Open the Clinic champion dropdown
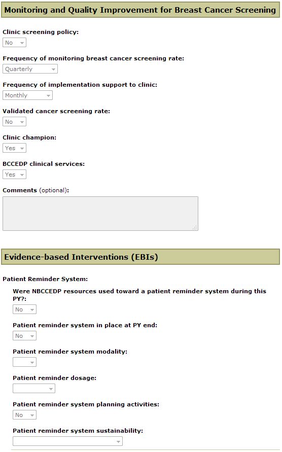Screen dimensions: 282x452 14,148
